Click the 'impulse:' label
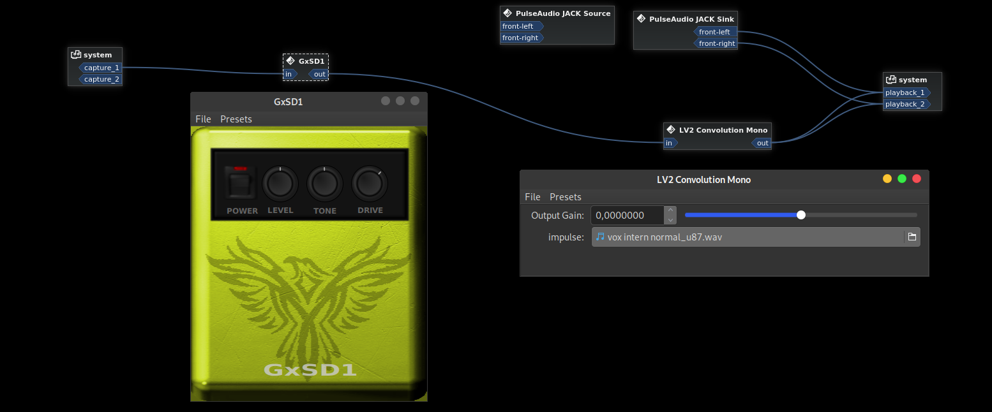Viewport: 992px width, 412px height. (566, 237)
